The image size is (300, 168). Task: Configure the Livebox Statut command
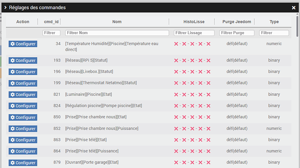[23, 71]
